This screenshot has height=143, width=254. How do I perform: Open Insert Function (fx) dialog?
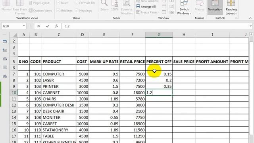(x=56, y=26)
